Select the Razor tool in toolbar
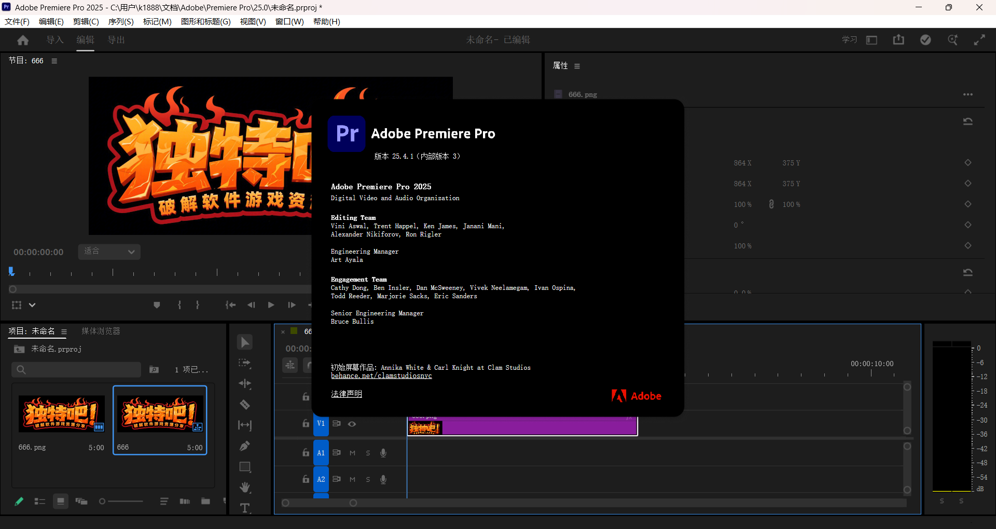 coord(245,405)
